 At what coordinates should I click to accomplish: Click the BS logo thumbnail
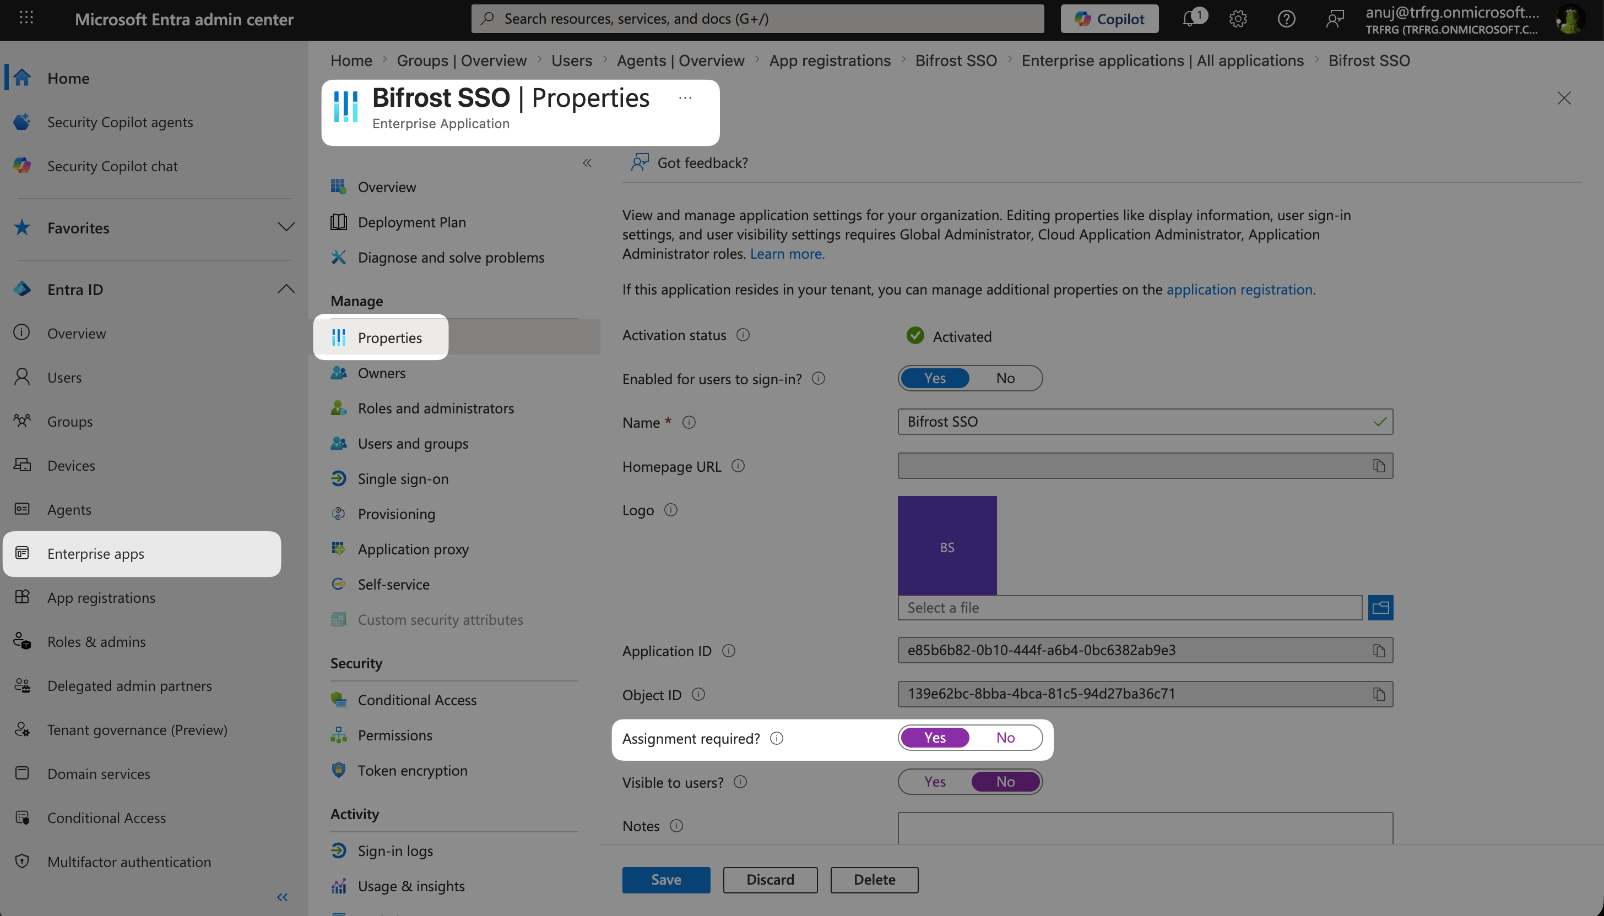947,546
